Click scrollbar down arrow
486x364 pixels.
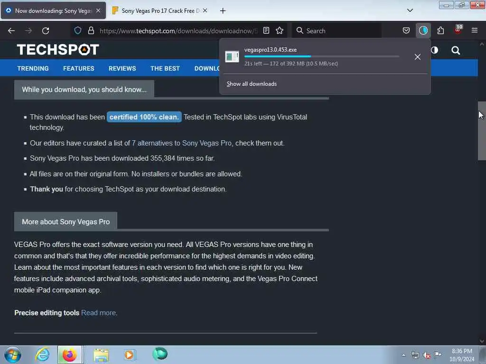[482, 341]
